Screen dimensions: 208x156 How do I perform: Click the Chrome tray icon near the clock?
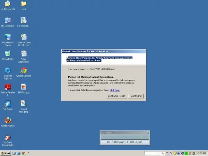point(193,154)
